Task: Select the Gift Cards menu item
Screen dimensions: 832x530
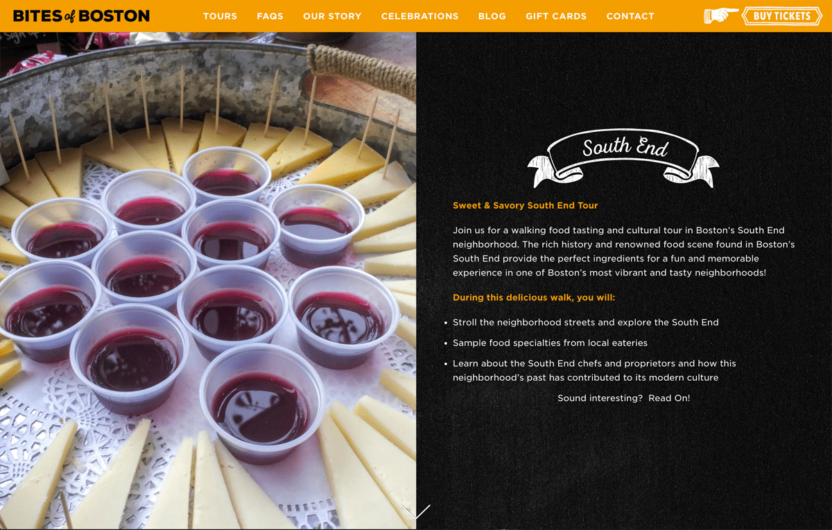Action: (x=556, y=16)
